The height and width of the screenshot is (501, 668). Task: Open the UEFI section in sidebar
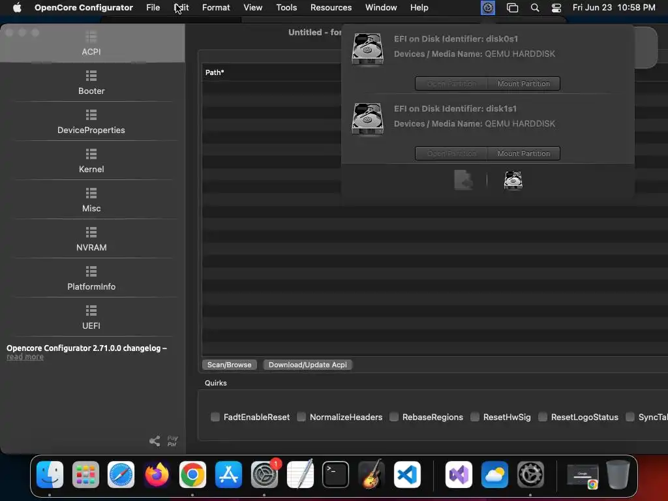91,318
